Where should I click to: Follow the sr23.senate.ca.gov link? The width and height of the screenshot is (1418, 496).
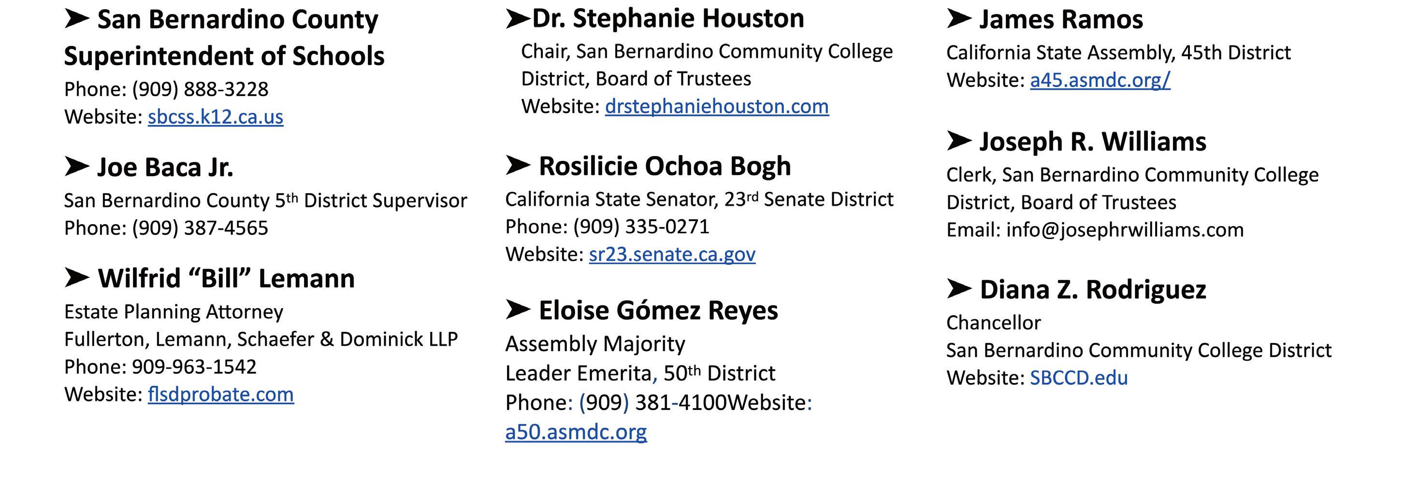672,255
